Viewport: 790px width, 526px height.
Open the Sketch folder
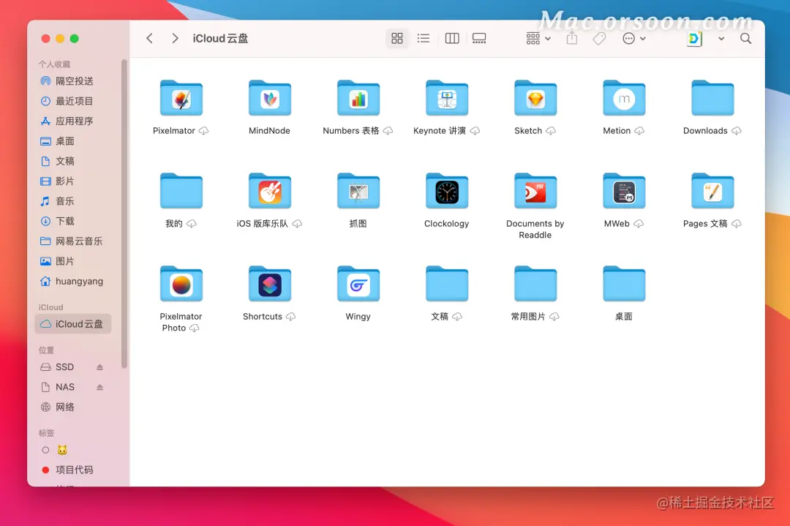pyautogui.click(x=535, y=98)
